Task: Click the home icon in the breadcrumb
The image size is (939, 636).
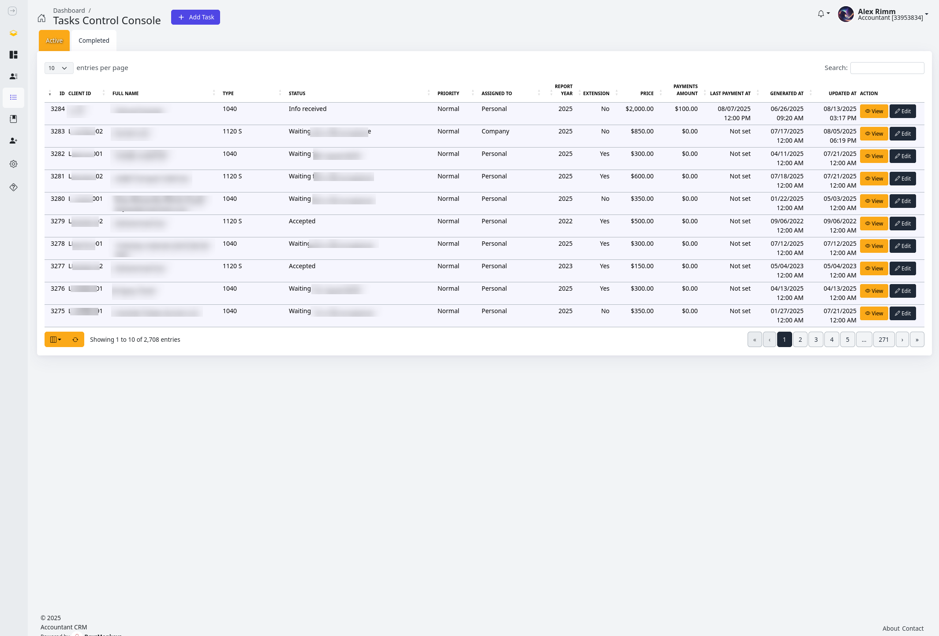Action: [41, 18]
